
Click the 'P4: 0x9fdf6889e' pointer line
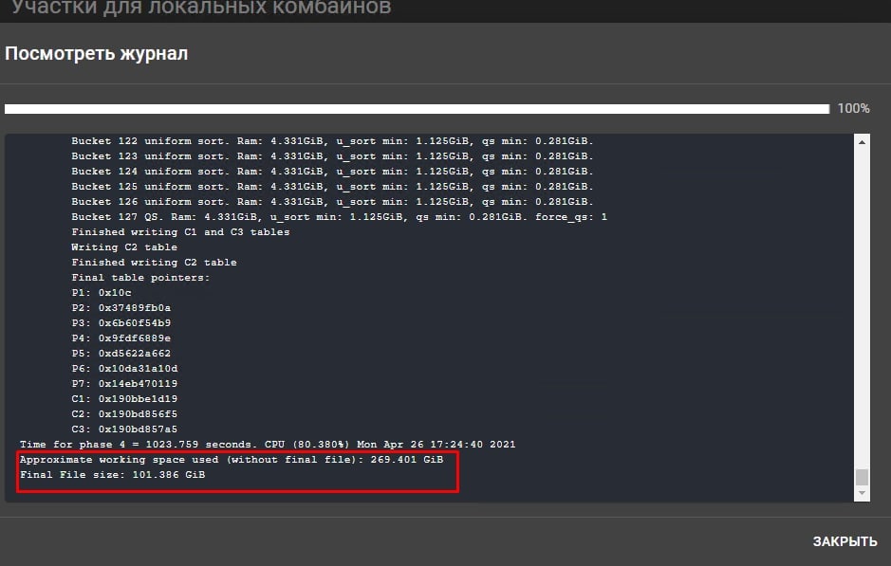pos(121,338)
